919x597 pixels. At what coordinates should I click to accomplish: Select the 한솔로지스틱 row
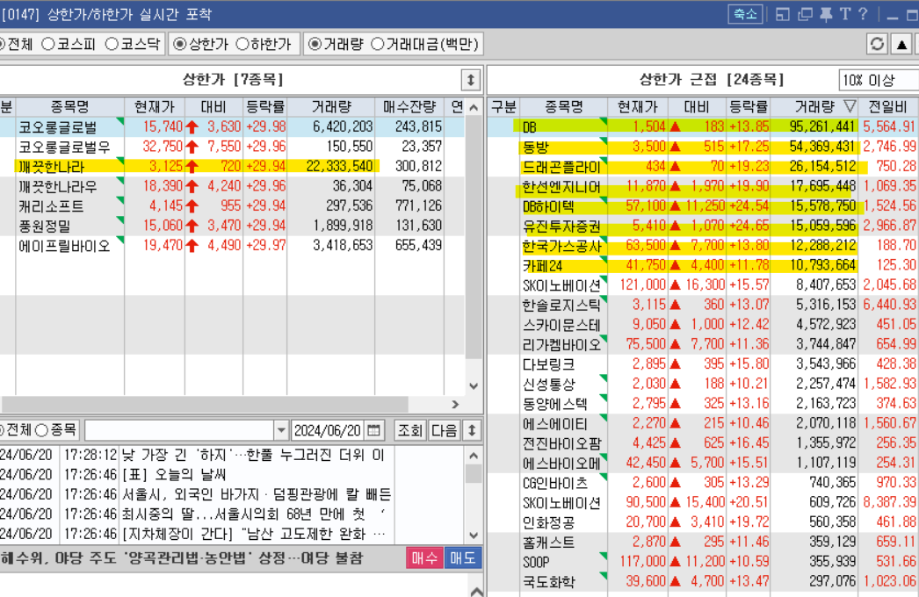pyautogui.click(x=703, y=305)
